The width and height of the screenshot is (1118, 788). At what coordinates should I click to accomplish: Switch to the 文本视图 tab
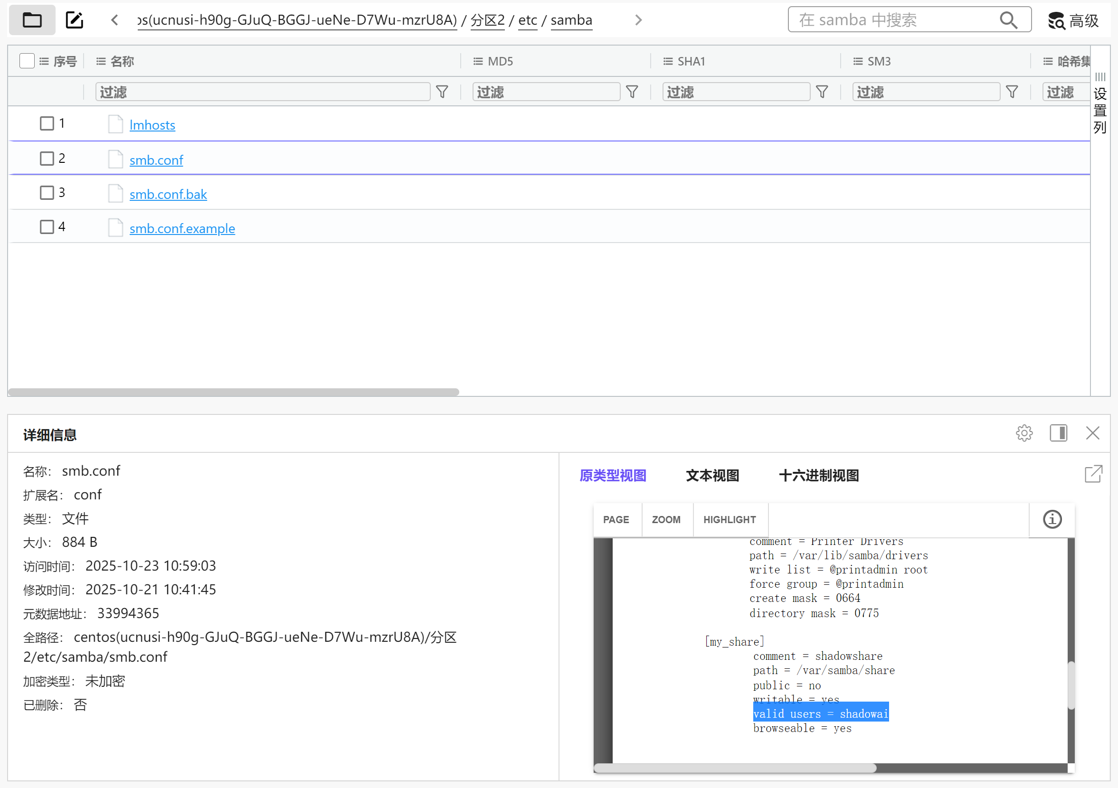click(712, 476)
